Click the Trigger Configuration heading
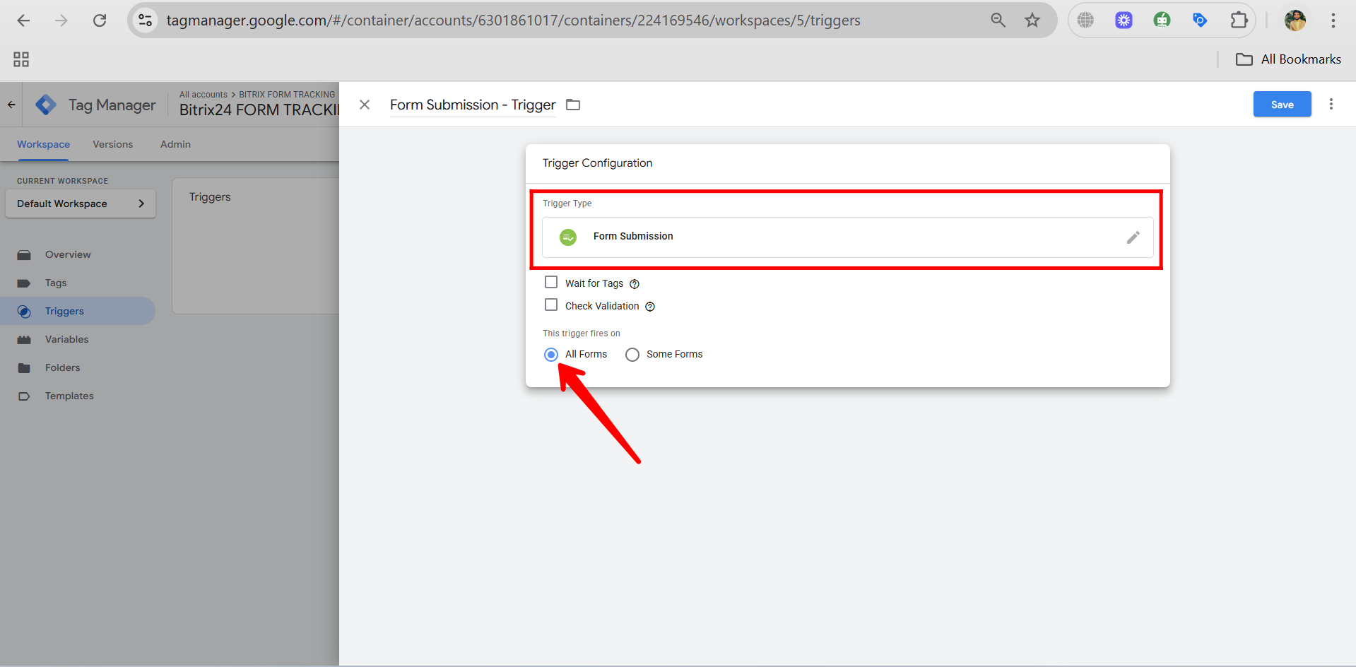 [597, 163]
